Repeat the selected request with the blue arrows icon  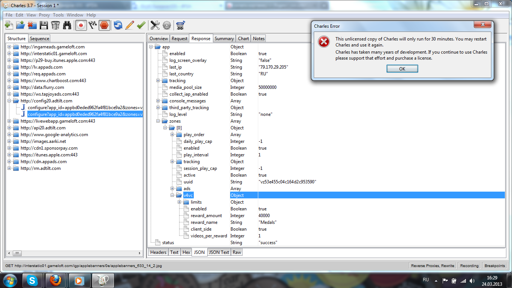click(x=118, y=25)
